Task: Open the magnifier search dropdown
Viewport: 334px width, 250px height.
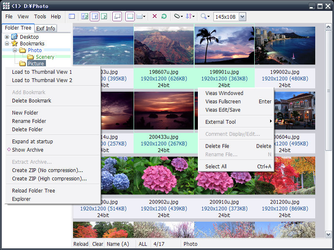Action: click(x=205, y=16)
